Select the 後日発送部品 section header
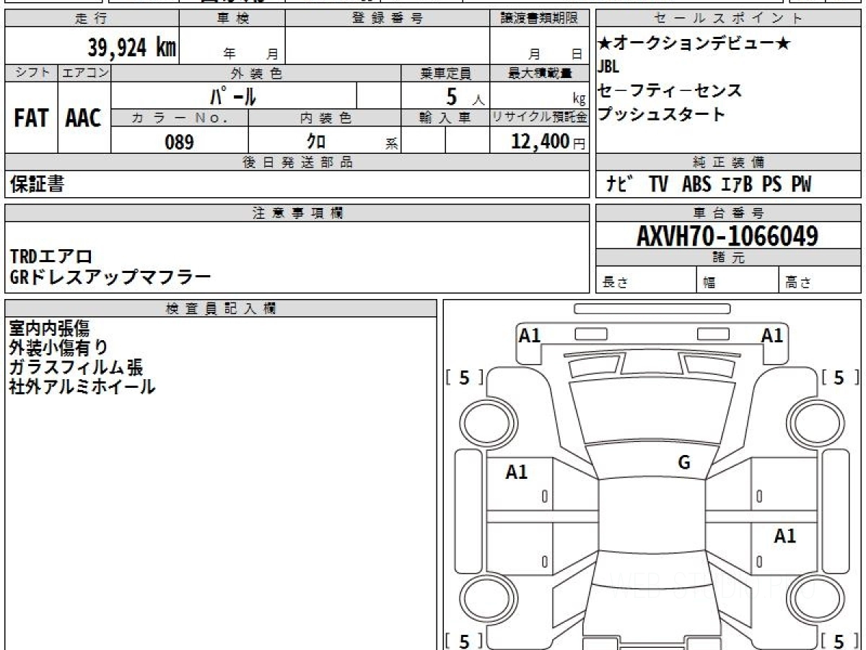 [x=297, y=162]
